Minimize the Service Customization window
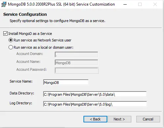164x128 pixels. point(125,4)
